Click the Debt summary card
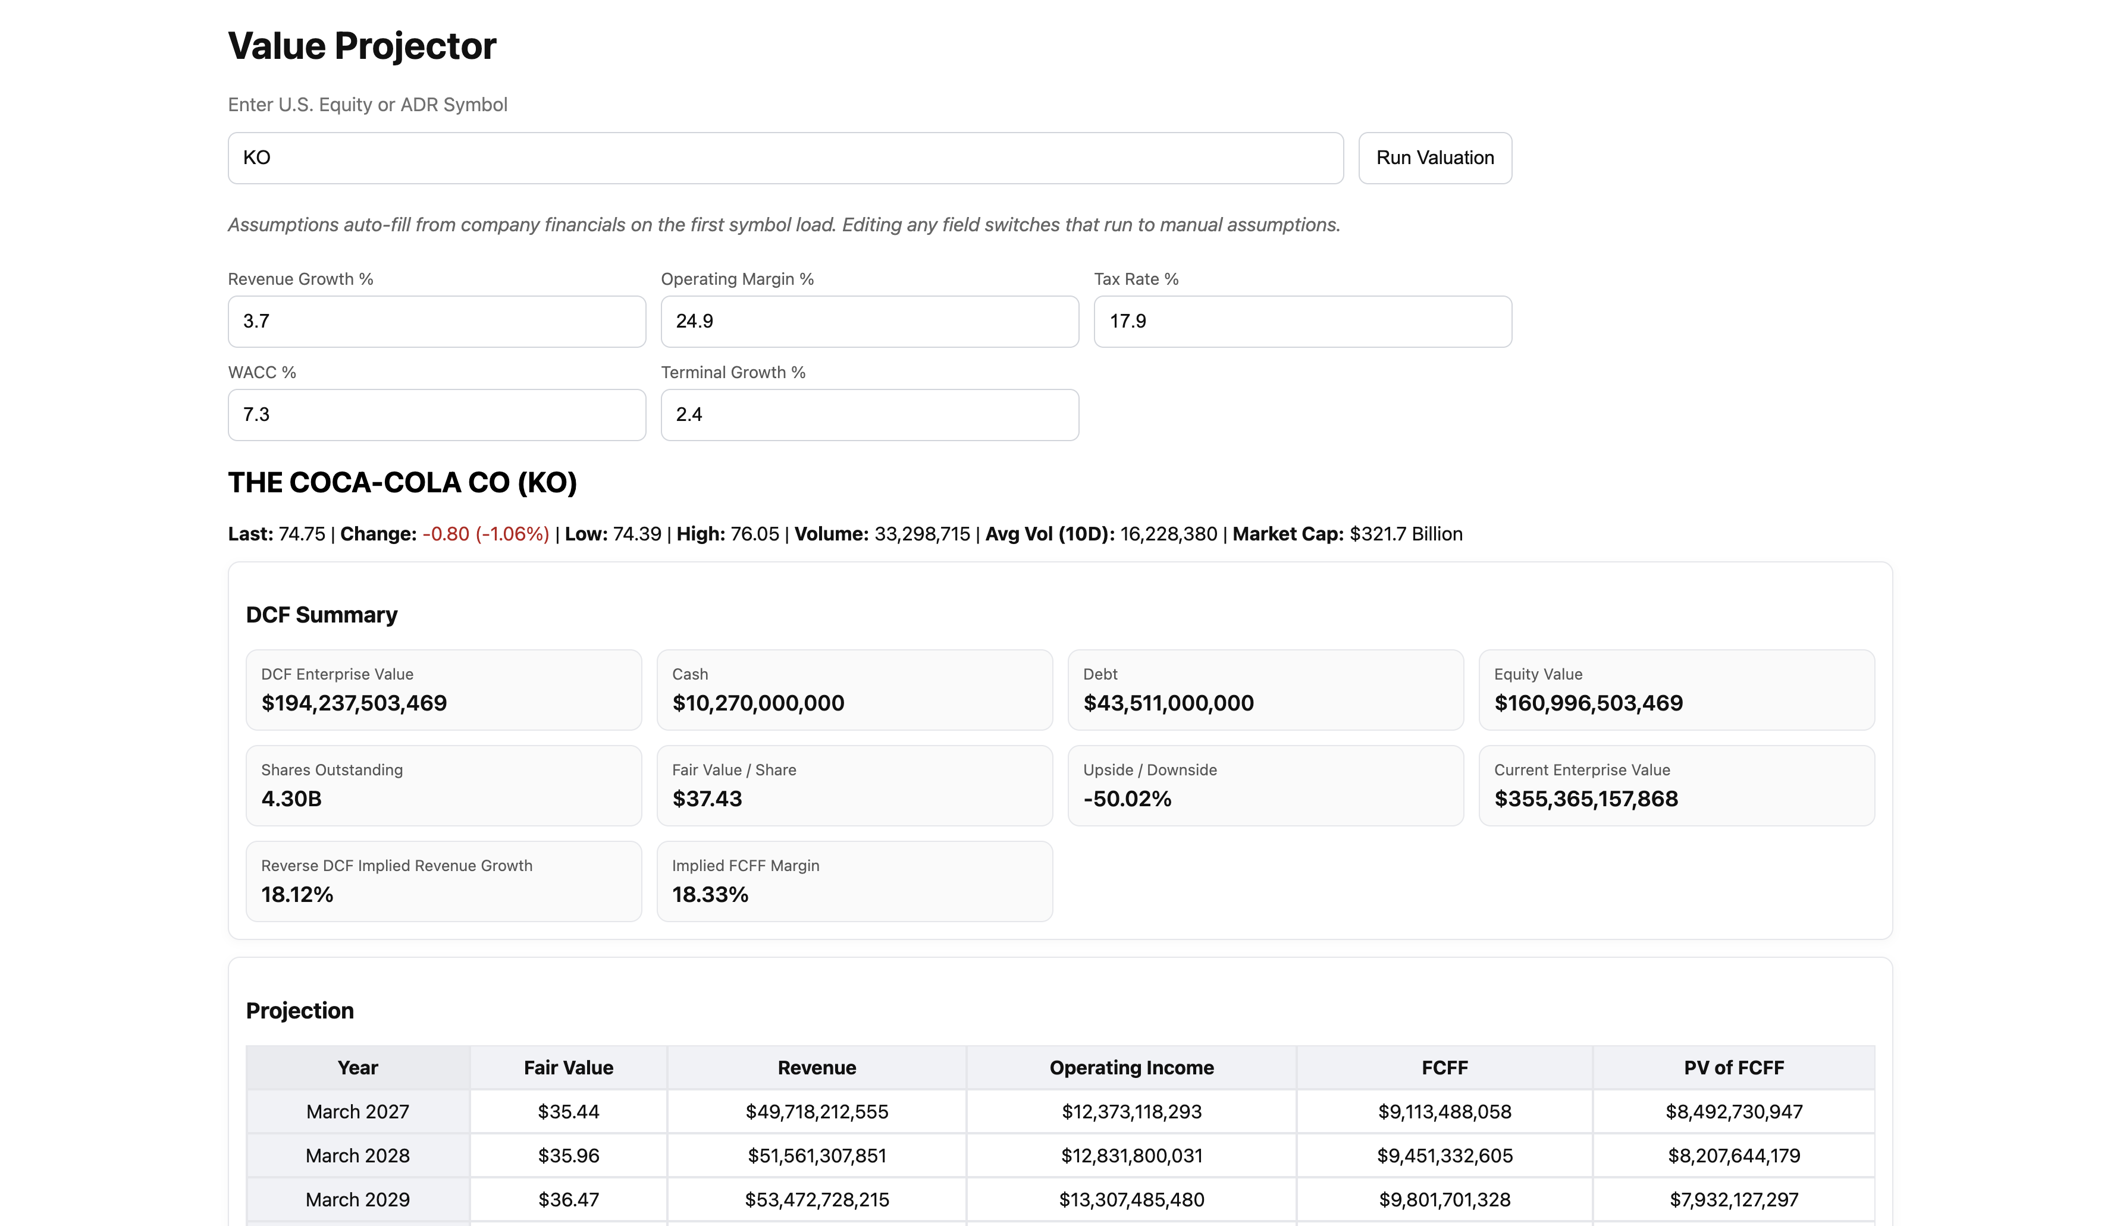The width and height of the screenshot is (2120, 1226). 1265,690
